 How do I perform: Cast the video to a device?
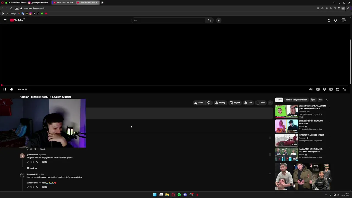click(x=338, y=89)
